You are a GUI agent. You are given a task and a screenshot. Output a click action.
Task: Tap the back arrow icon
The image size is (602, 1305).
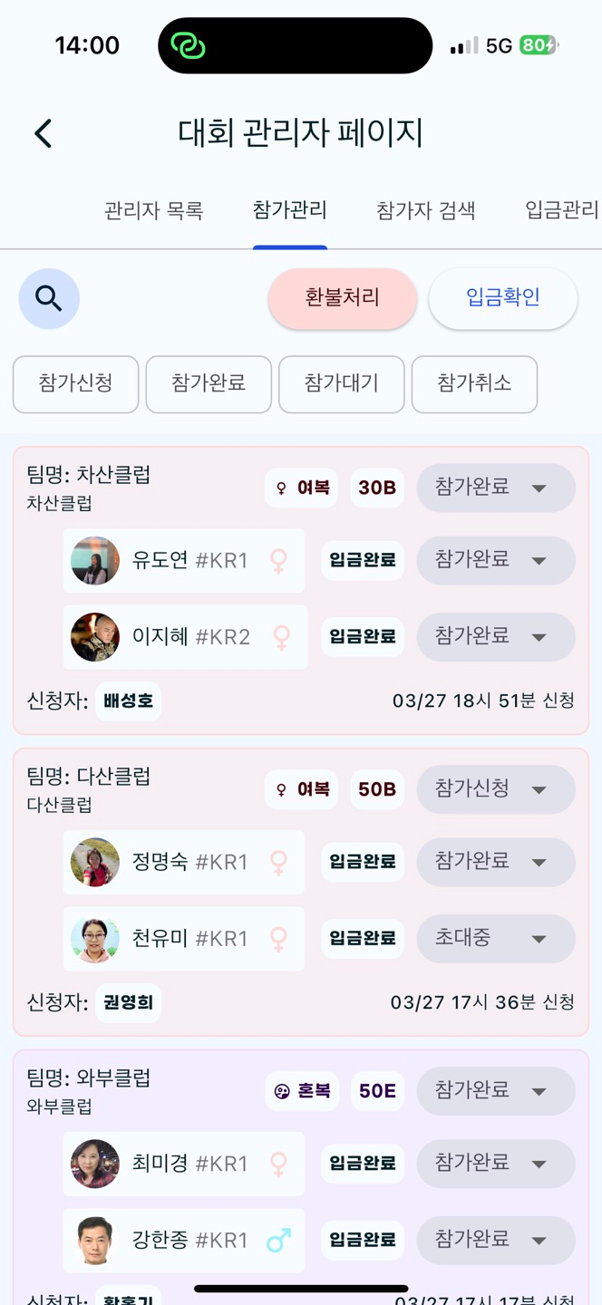43,133
